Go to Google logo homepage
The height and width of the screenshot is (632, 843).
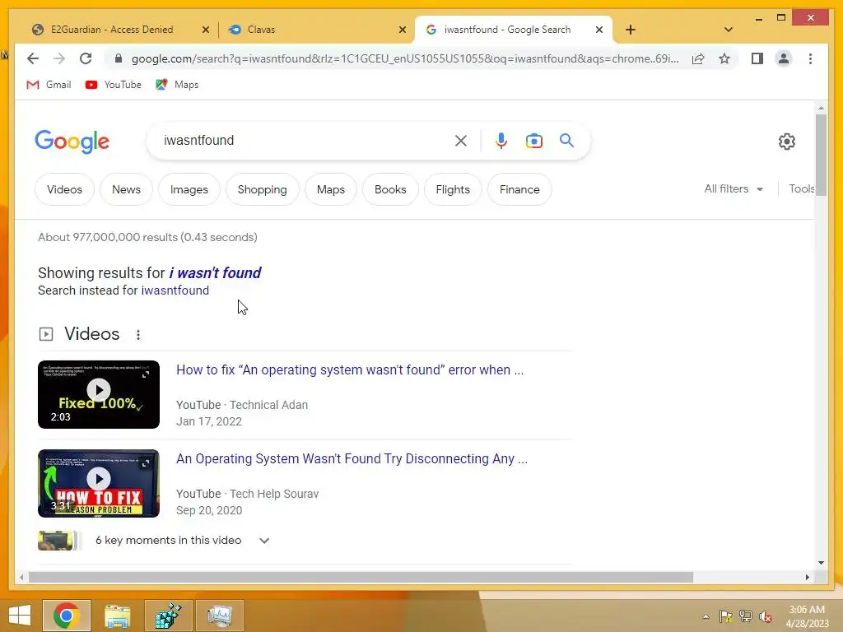(72, 142)
